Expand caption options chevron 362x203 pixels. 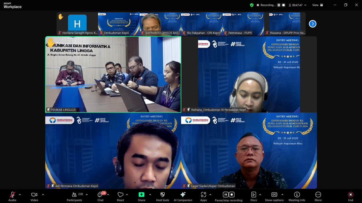[282, 195]
